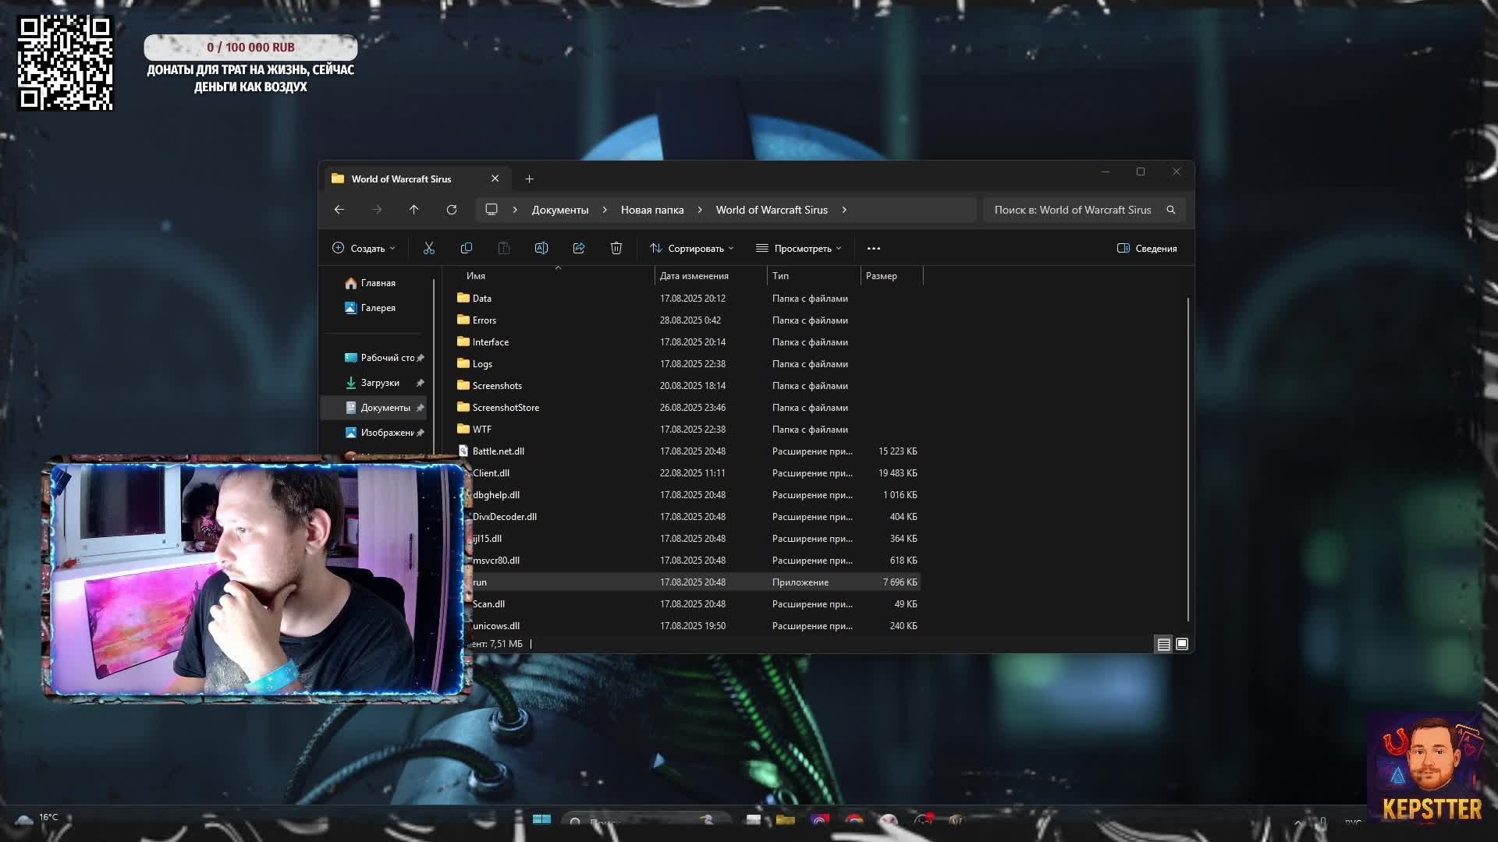
Task: Switch to the details list view
Action: 1163,644
